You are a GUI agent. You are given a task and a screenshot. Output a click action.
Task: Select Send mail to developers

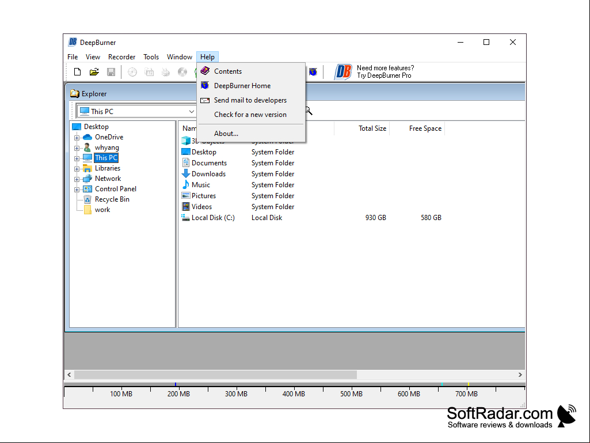click(x=251, y=100)
